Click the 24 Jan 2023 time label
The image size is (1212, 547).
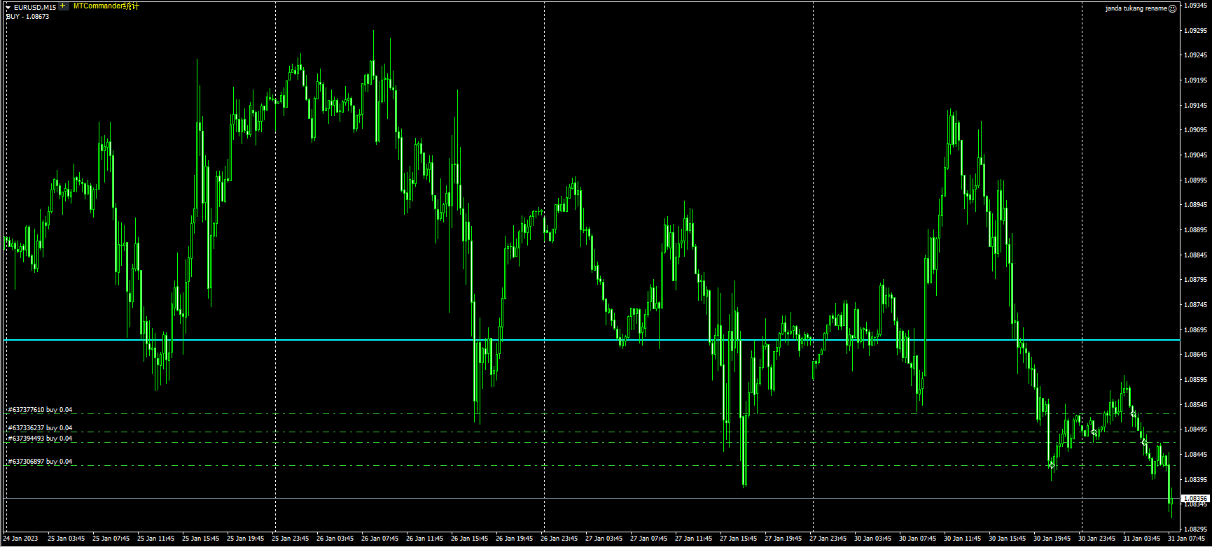click(x=21, y=539)
